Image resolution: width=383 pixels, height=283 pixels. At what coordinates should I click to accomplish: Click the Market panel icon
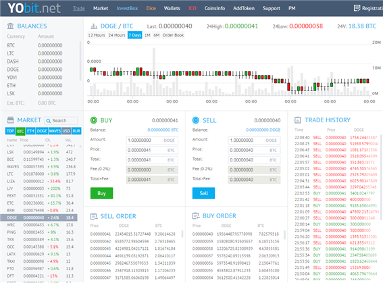pyautogui.click(x=11, y=120)
